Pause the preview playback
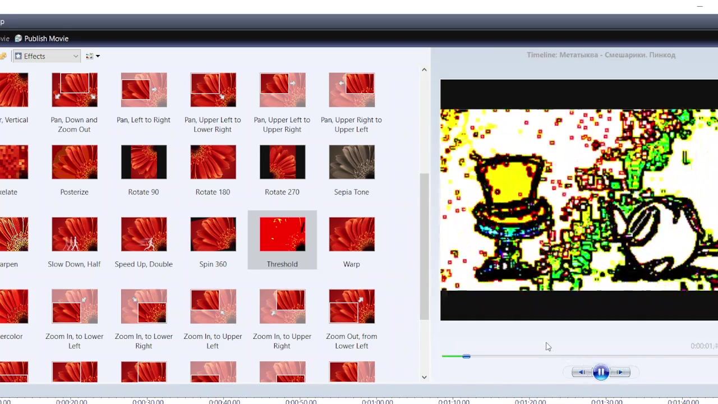The image size is (718, 404). click(x=601, y=372)
